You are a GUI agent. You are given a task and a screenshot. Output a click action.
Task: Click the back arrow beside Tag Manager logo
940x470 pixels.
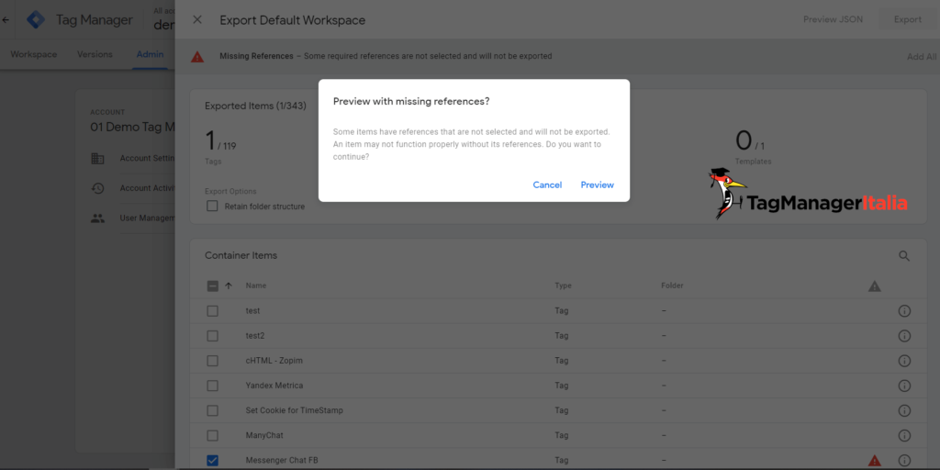[x=6, y=20]
